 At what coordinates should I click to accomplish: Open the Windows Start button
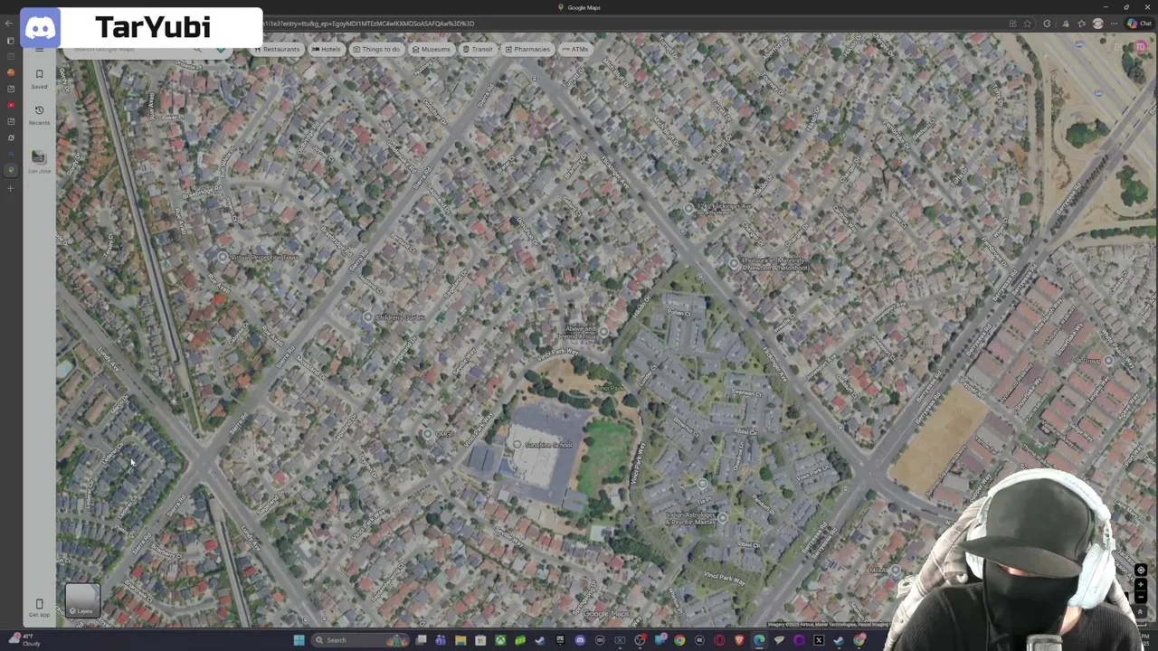(299, 640)
